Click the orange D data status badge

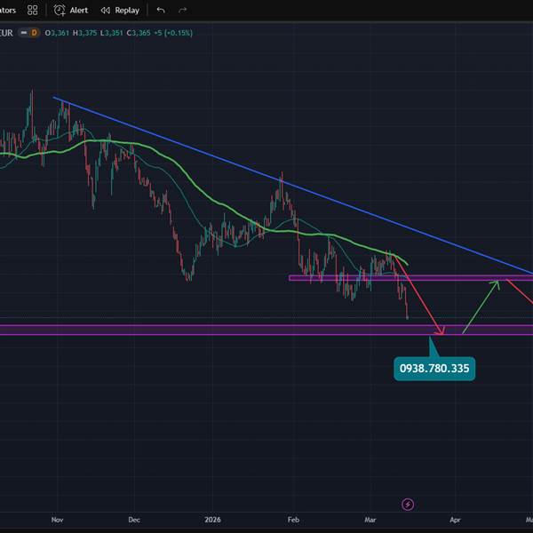click(34, 33)
